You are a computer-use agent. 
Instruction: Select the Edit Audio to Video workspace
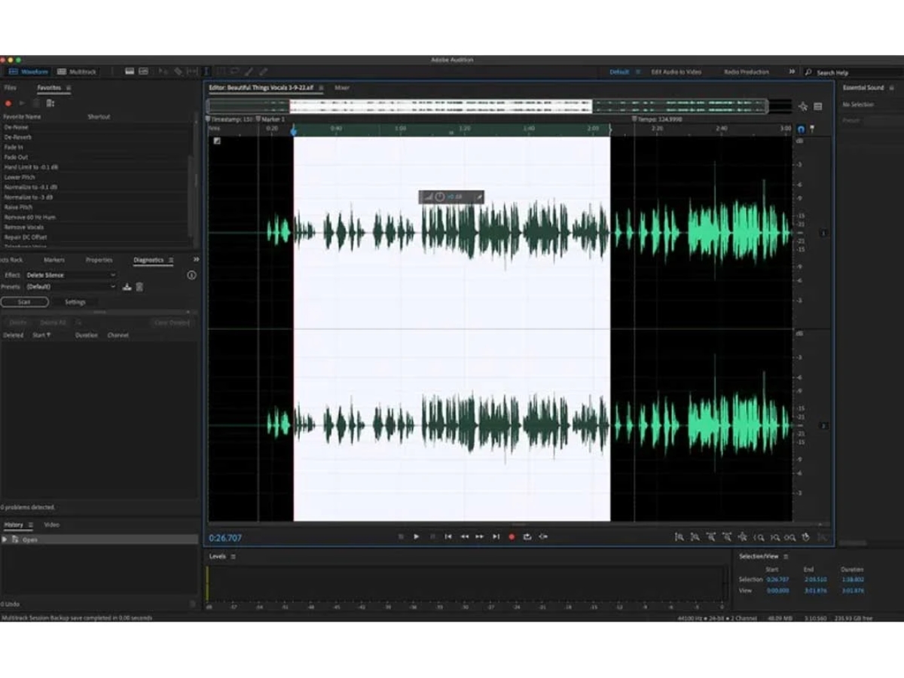tap(676, 72)
